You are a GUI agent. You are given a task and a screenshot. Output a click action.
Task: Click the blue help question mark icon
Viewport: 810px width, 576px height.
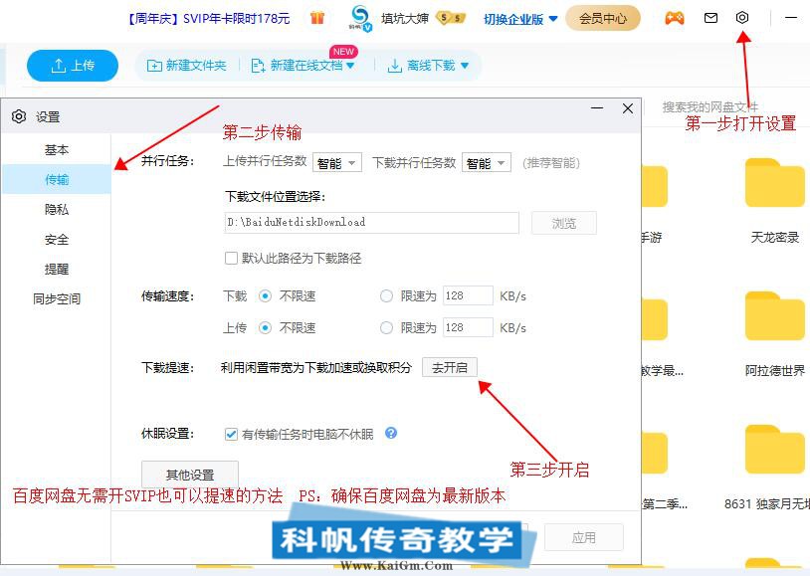click(391, 433)
